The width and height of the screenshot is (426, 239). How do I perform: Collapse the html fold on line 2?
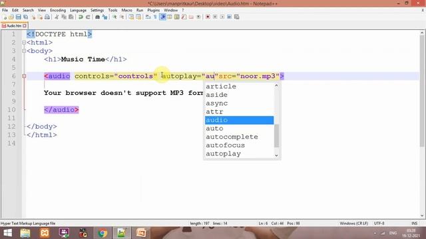[x=24, y=42]
